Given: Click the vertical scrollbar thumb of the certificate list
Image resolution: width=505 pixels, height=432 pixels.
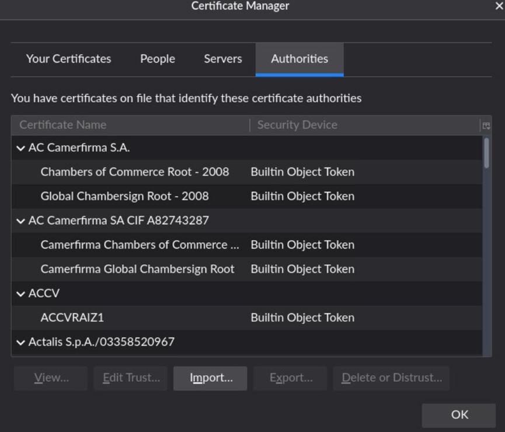Looking at the screenshot, I should point(487,153).
